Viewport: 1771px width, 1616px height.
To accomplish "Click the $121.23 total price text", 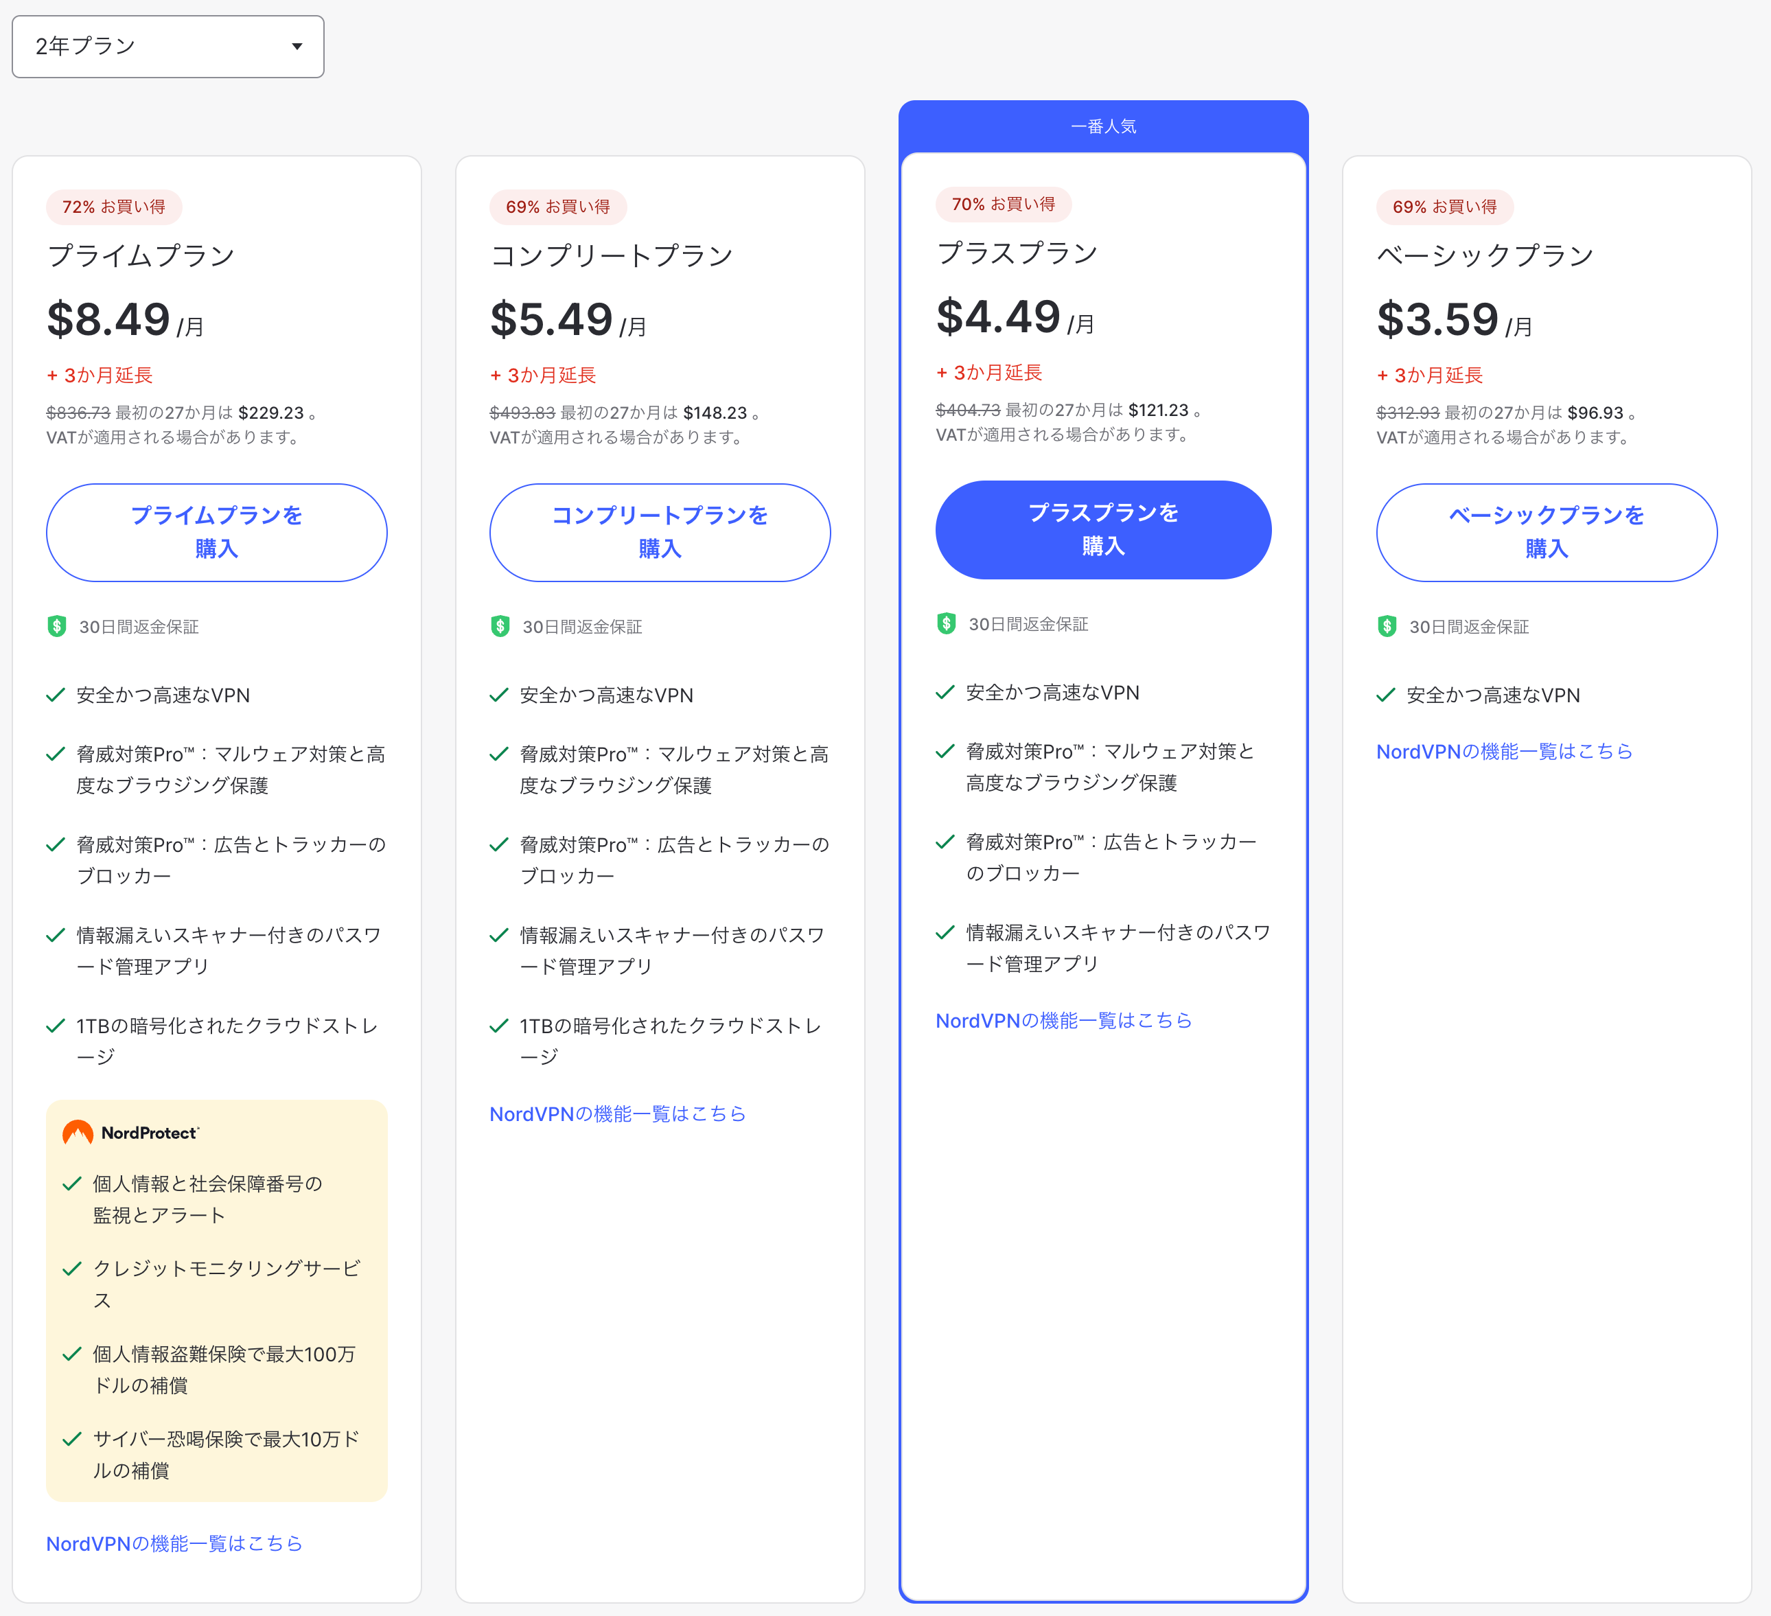I will coord(1159,410).
